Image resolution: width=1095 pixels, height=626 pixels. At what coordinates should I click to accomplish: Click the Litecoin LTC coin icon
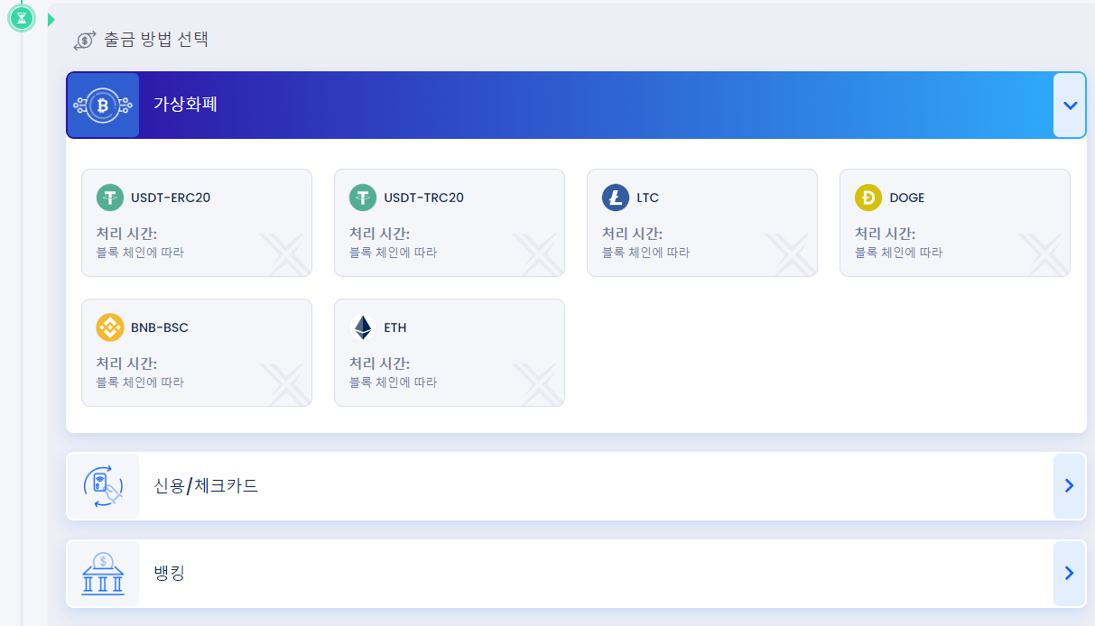616,198
